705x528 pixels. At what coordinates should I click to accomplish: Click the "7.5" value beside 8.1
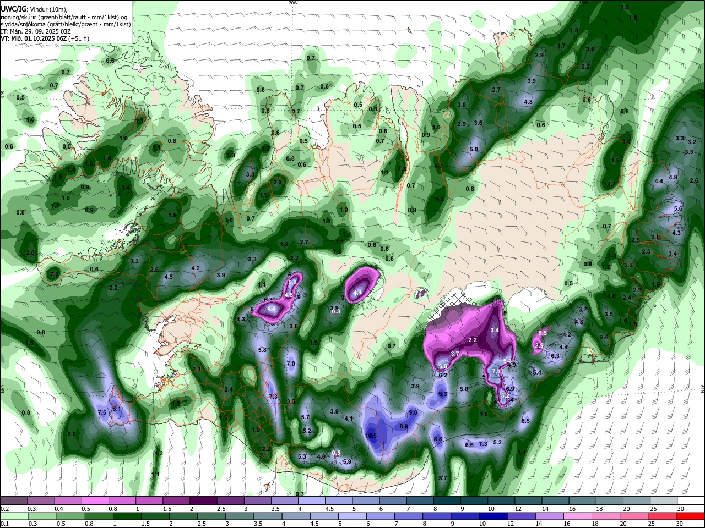[x=102, y=413]
